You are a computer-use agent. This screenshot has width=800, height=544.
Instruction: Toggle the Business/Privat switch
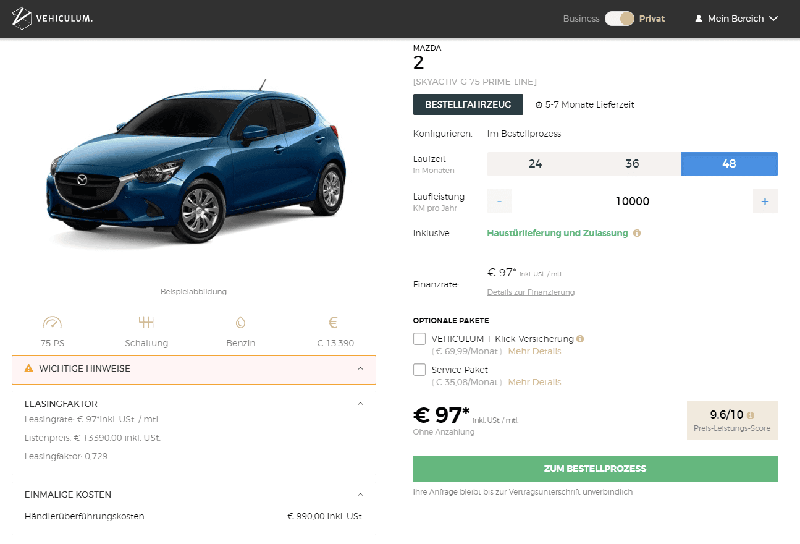[620, 19]
